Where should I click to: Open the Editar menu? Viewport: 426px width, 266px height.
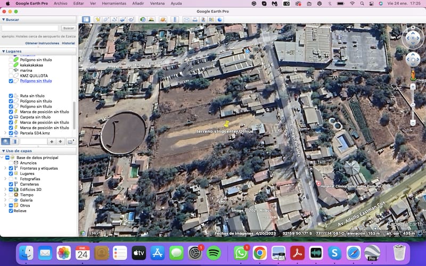78,3
